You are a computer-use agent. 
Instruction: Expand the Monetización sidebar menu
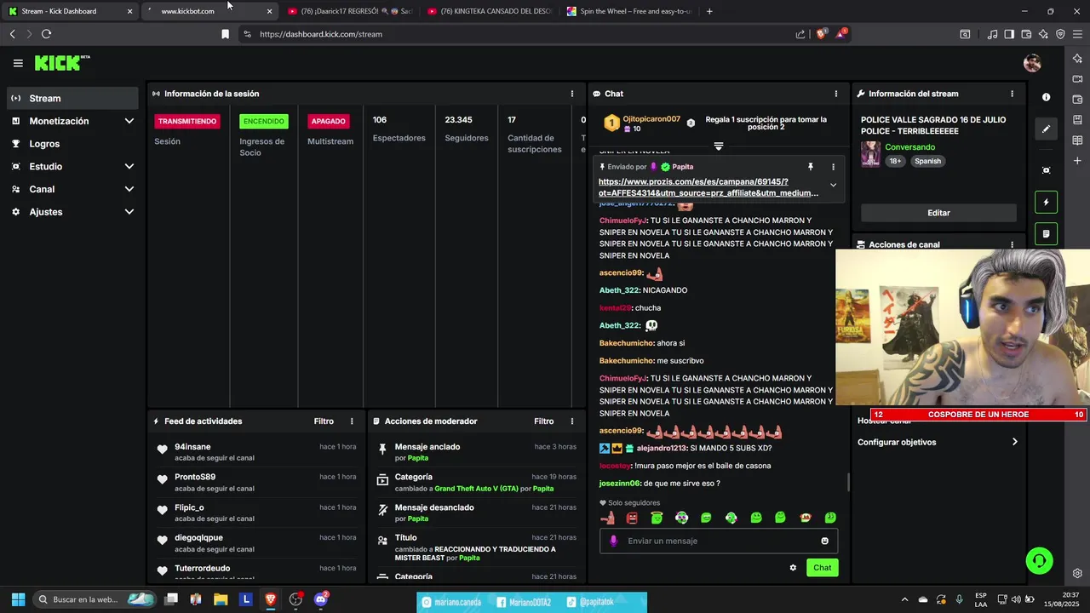tap(72, 121)
